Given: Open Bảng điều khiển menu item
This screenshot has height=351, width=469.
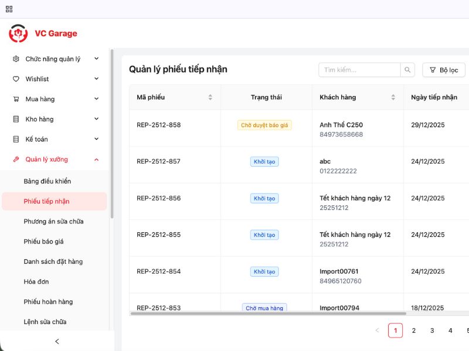Looking at the screenshot, I should [47, 181].
